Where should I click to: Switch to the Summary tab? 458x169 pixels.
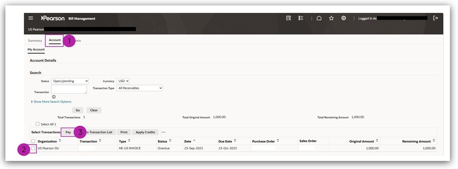point(35,40)
